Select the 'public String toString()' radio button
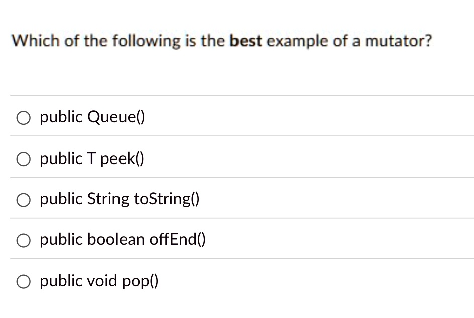The image size is (474, 318). tap(23, 199)
